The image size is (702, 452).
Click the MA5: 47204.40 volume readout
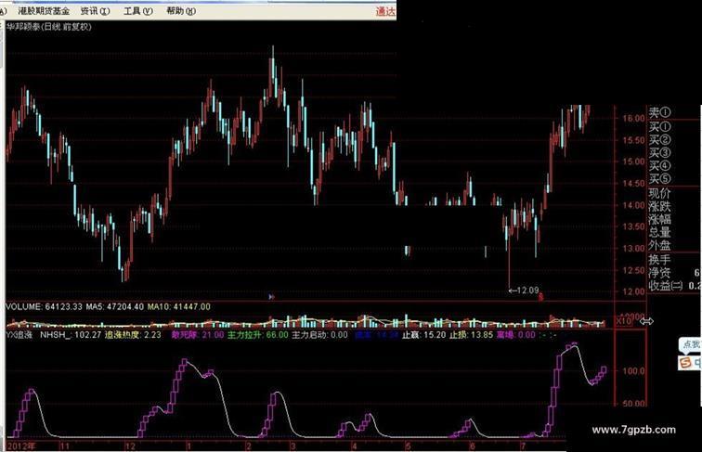pos(115,307)
